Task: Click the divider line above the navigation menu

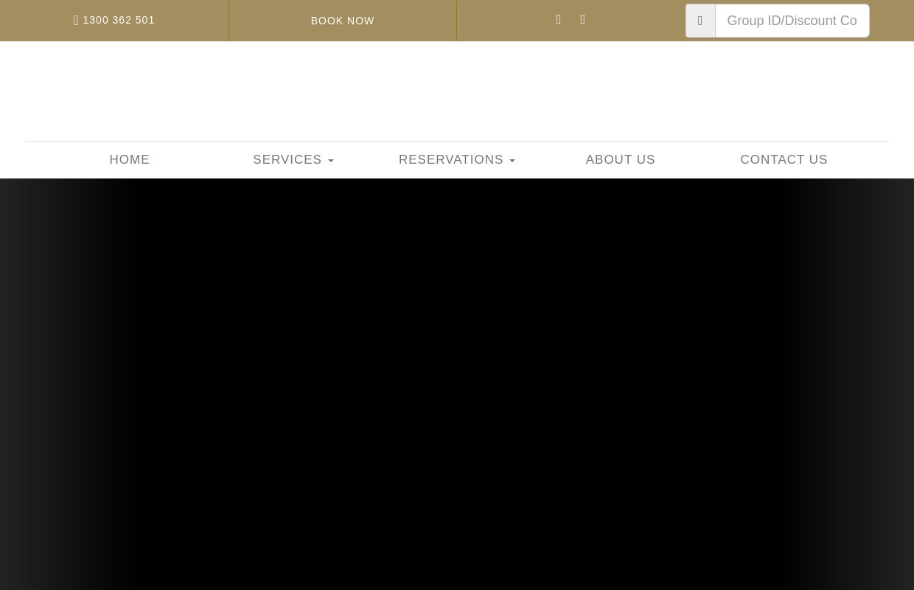Action: [457, 141]
